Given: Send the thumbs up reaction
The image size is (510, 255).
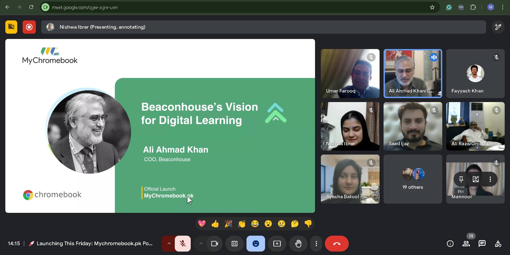Looking at the screenshot, I should coord(215,224).
